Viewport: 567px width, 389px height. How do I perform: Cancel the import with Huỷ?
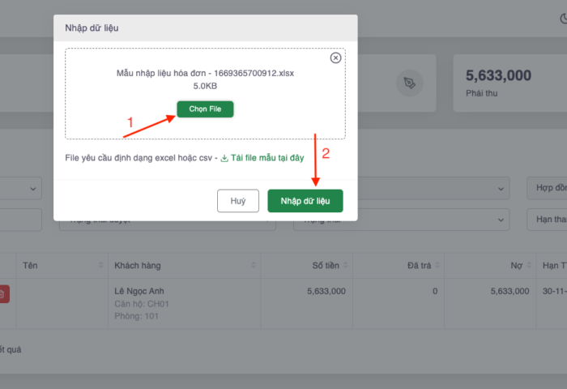238,200
